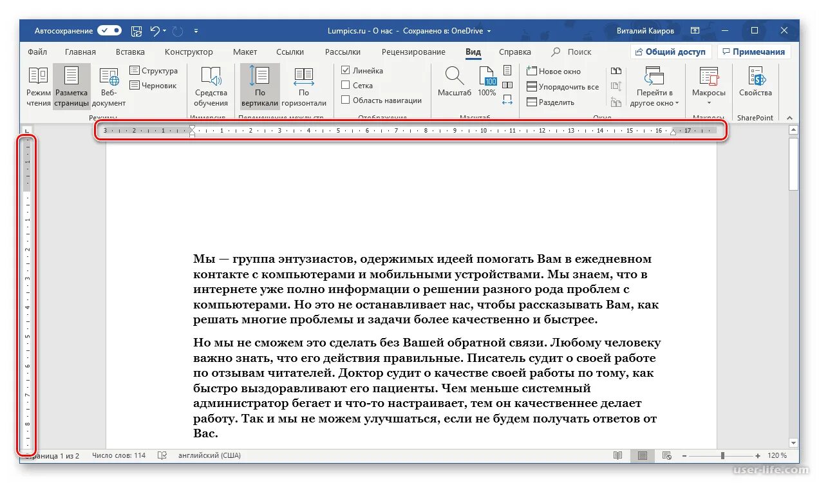The image size is (819, 483).
Task: Open Read Mode (Режим чтения) view
Action: point(39,86)
